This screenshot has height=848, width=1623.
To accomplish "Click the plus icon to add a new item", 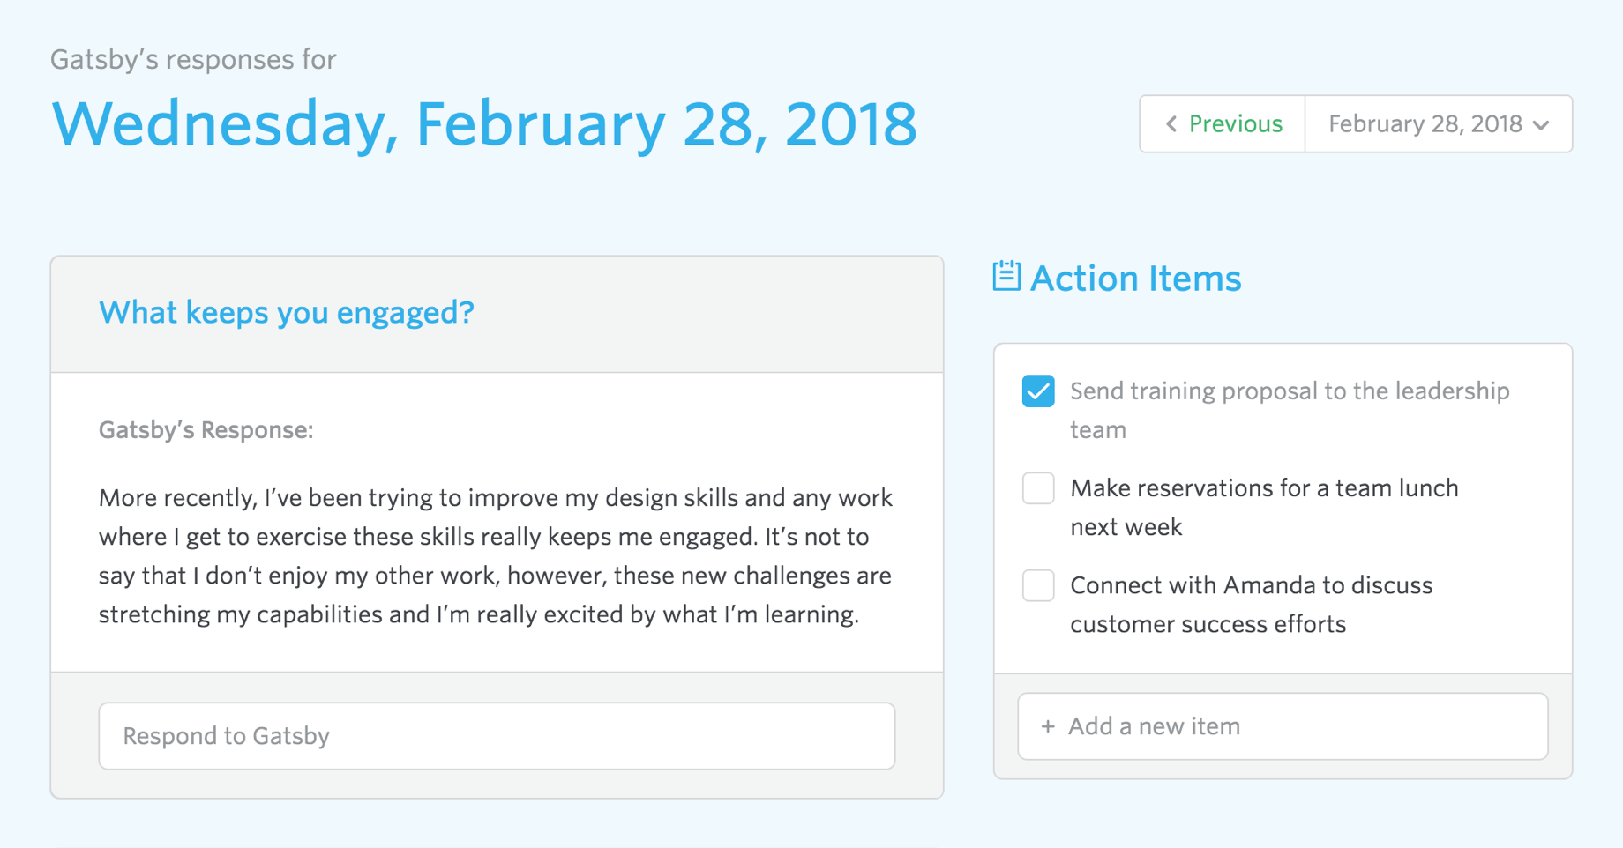I will 1048,725.
